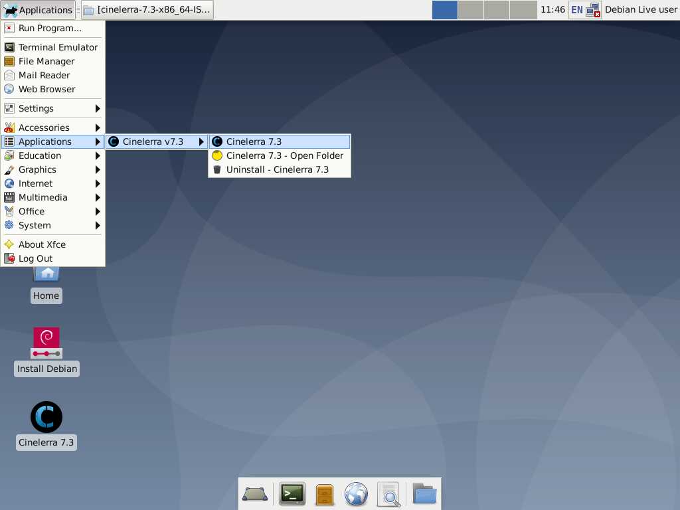Expand the Graphics submenu
The image size is (680, 510).
(x=52, y=169)
